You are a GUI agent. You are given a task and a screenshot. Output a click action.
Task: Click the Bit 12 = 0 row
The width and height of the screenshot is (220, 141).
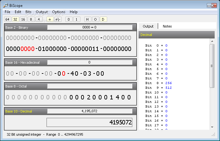point(156,102)
